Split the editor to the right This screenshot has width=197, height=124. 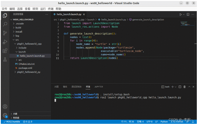pyautogui.click(x=188, y=14)
